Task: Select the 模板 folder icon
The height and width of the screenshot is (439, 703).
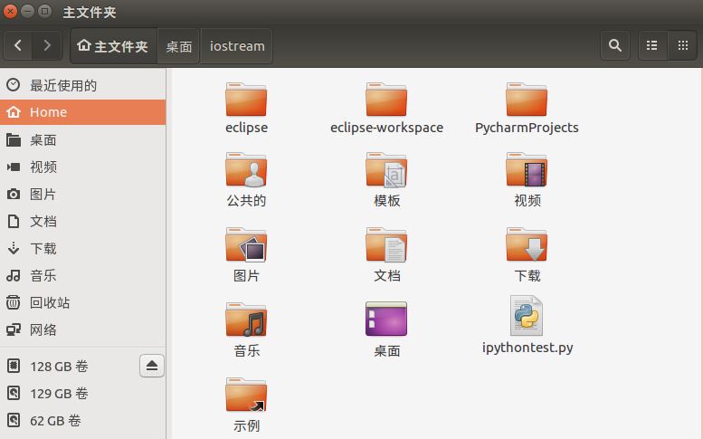Action: pyautogui.click(x=386, y=169)
